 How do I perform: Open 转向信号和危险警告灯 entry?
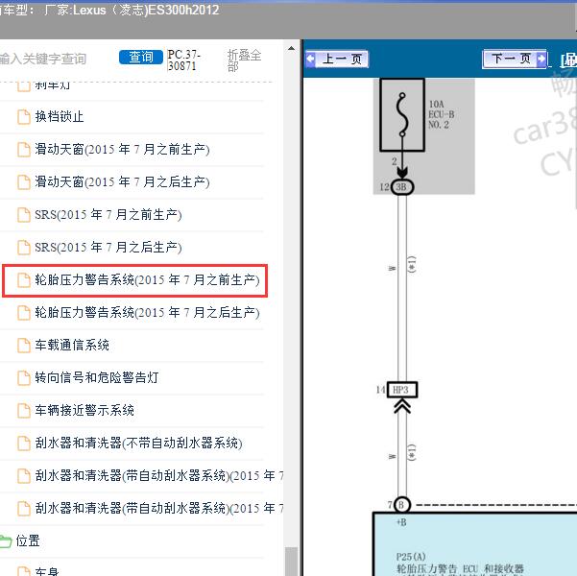(x=97, y=377)
